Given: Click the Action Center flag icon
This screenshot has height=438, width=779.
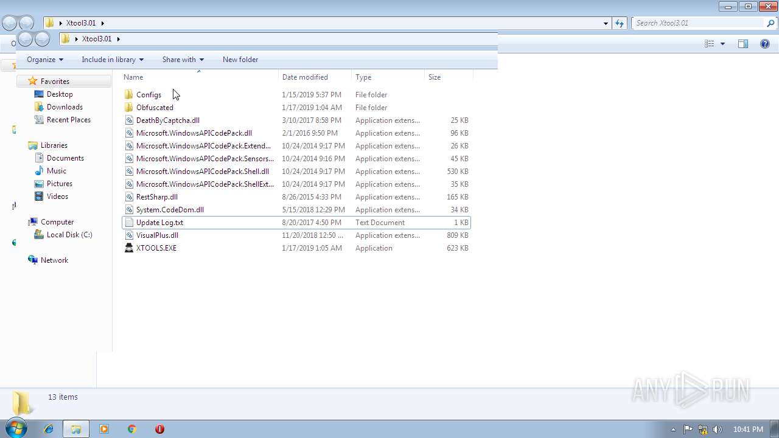Looking at the screenshot, I should coord(688,429).
